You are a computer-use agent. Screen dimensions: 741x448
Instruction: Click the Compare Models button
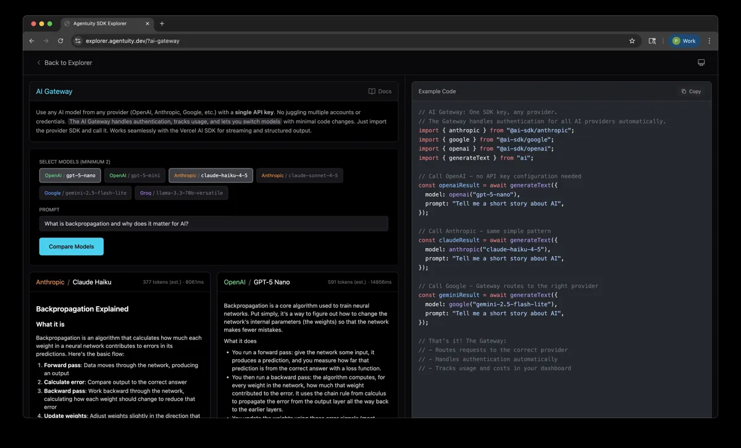pyautogui.click(x=71, y=246)
